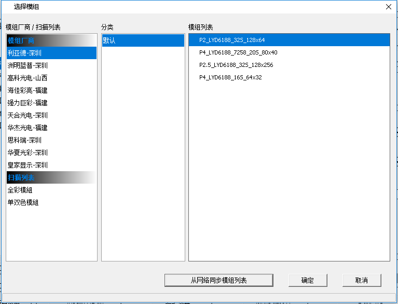This screenshot has width=398, height=304.
Task: Select manufacturer 洲明蓝普-深圳
Action: pyautogui.click(x=28, y=65)
